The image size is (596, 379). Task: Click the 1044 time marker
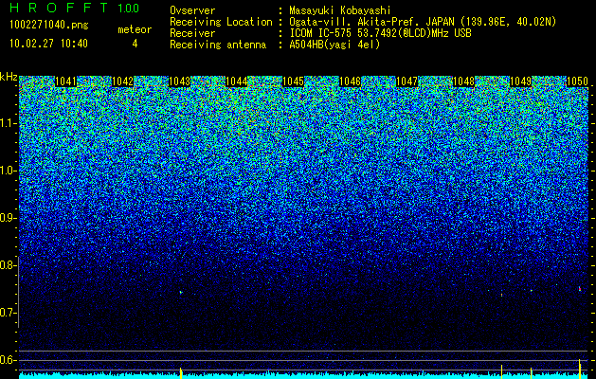(x=237, y=81)
